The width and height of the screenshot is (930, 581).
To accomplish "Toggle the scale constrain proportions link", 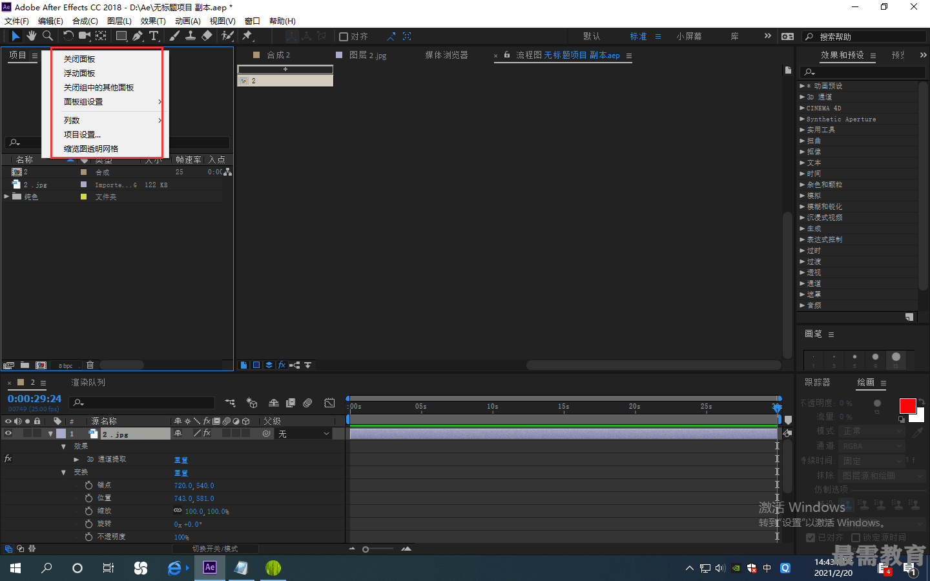I will point(178,511).
